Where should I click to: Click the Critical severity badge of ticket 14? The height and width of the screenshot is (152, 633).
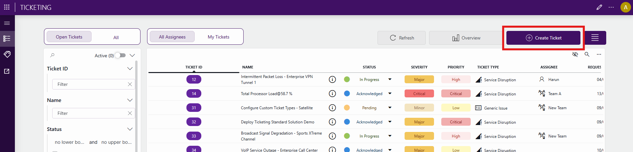click(419, 93)
